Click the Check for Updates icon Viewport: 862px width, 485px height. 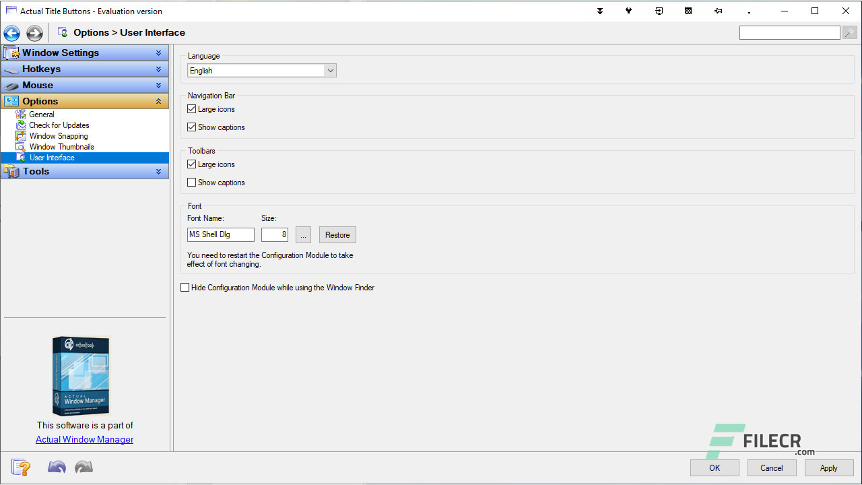(x=21, y=125)
